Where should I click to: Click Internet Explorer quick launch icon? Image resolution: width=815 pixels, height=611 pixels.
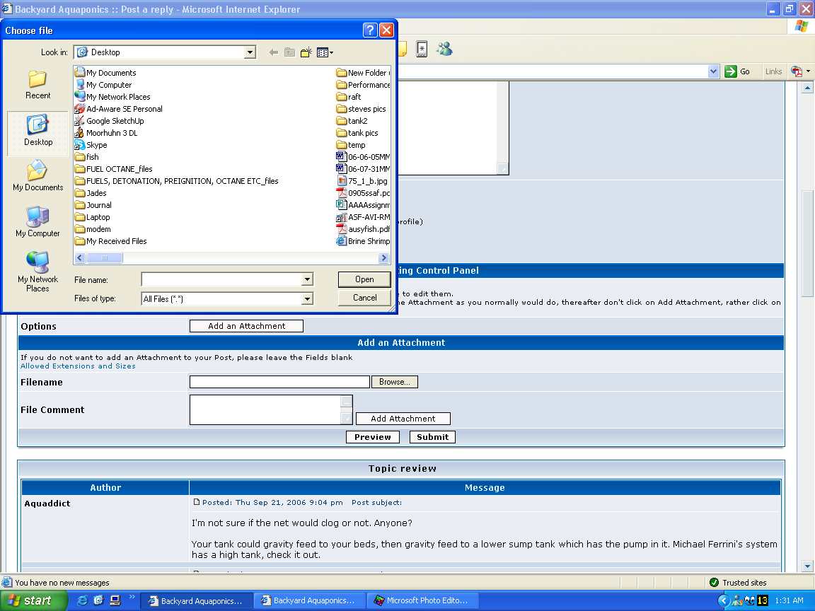(83, 600)
